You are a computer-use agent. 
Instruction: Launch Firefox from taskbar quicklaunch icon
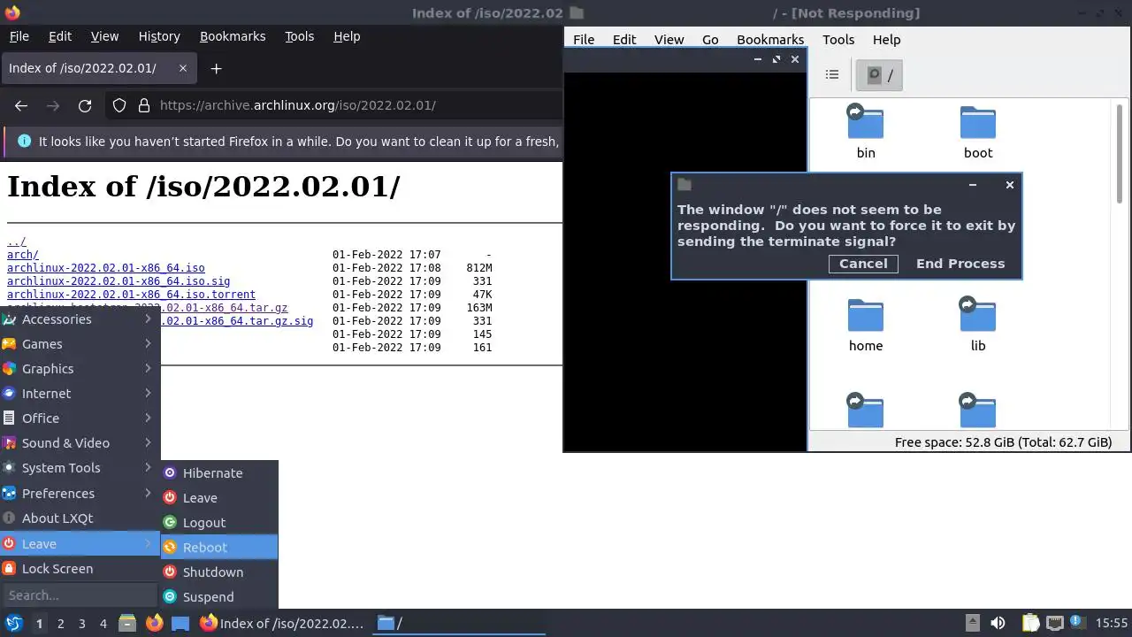pos(154,623)
